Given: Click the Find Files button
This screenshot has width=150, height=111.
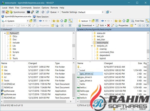Looking at the screenshot, I should [x=137, y=21].
